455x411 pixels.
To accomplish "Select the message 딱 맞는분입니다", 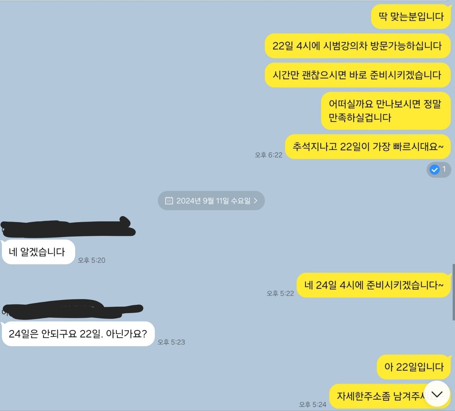I will point(411,17).
